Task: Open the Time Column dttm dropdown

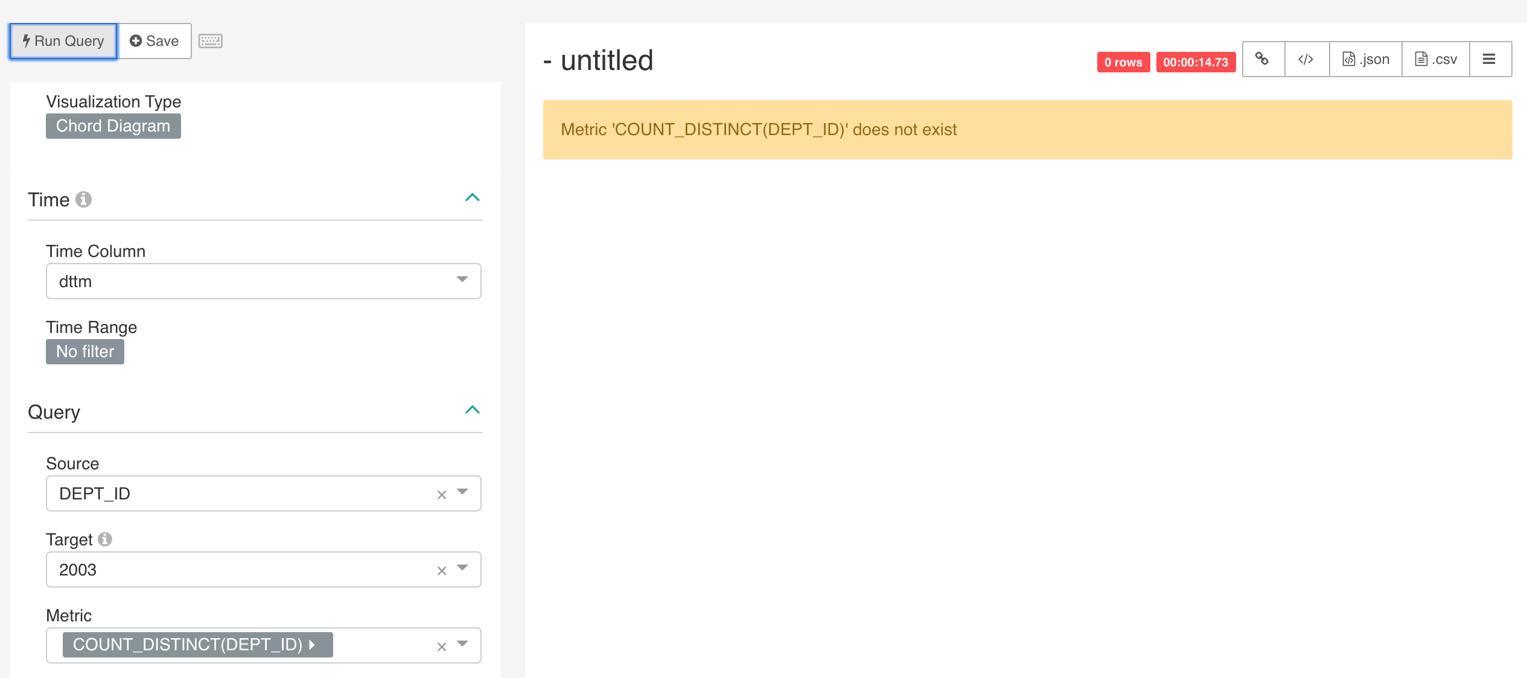Action: (x=462, y=280)
